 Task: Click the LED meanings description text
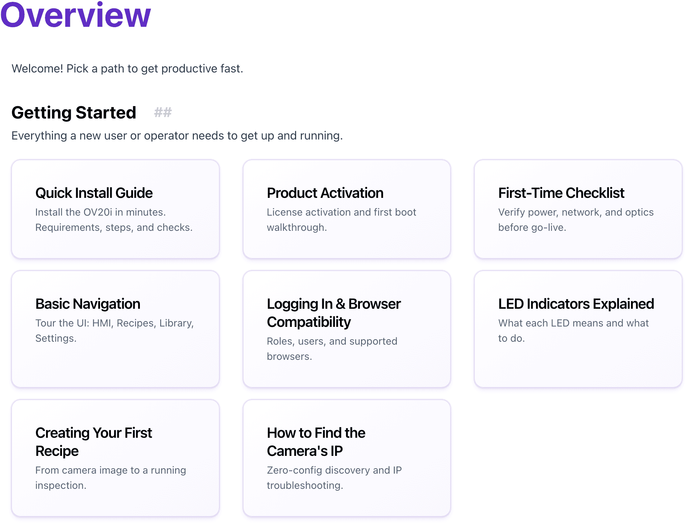point(573,330)
